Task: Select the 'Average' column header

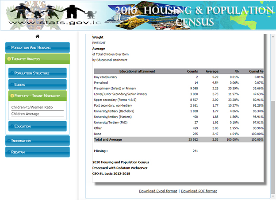Action: point(212,71)
